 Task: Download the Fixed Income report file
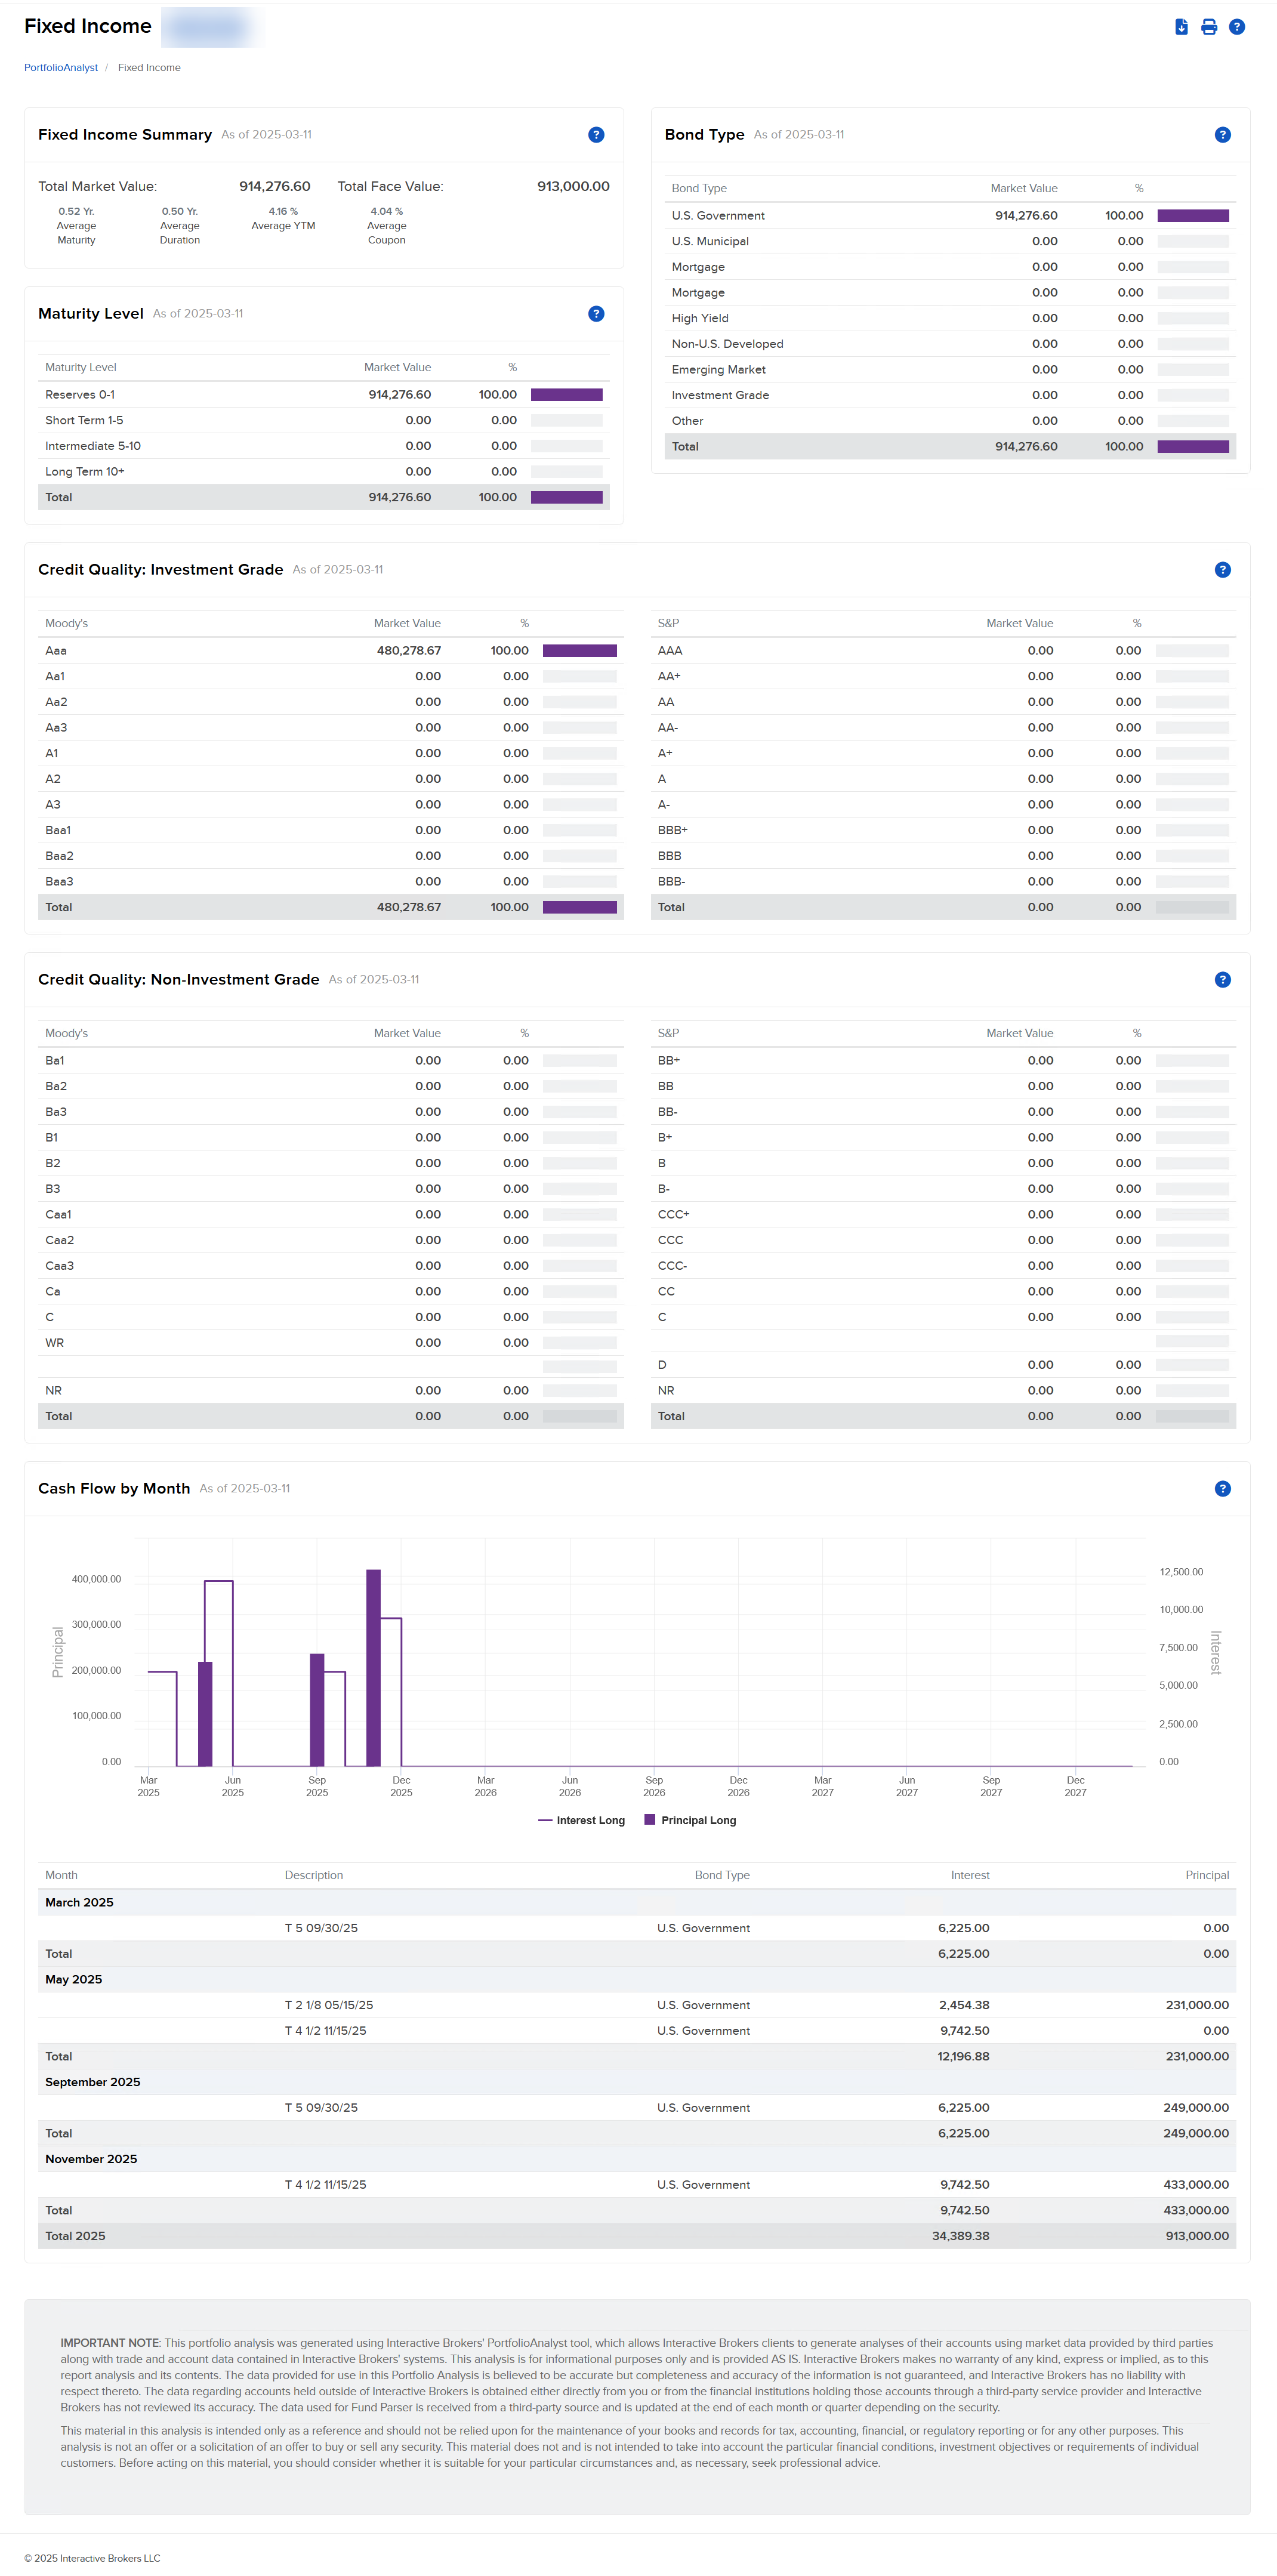pyautogui.click(x=1181, y=27)
